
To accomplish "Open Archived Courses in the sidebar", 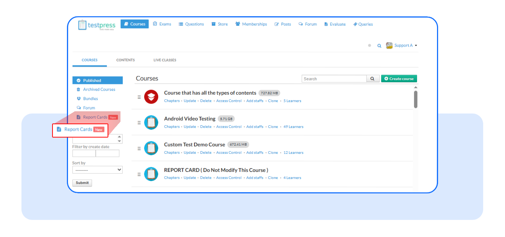I will 99,89.
